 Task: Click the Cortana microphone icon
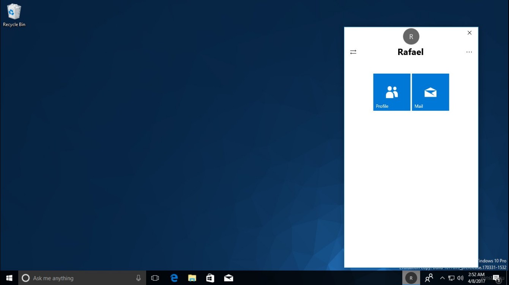[139, 278]
